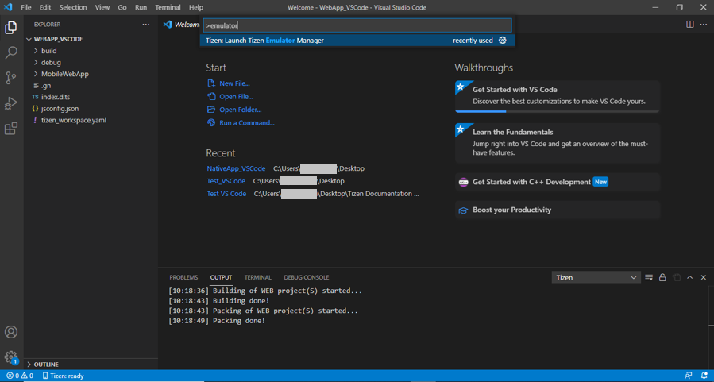Open the Tizen output channel dropdown
Viewport: 714px width, 382px height.
click(x=596, y=277)
